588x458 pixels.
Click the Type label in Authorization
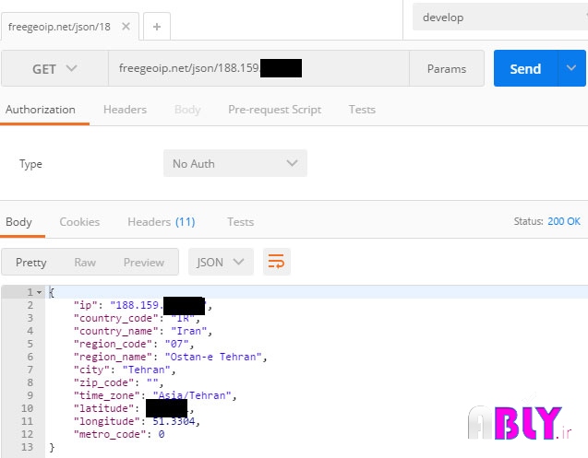30,164
